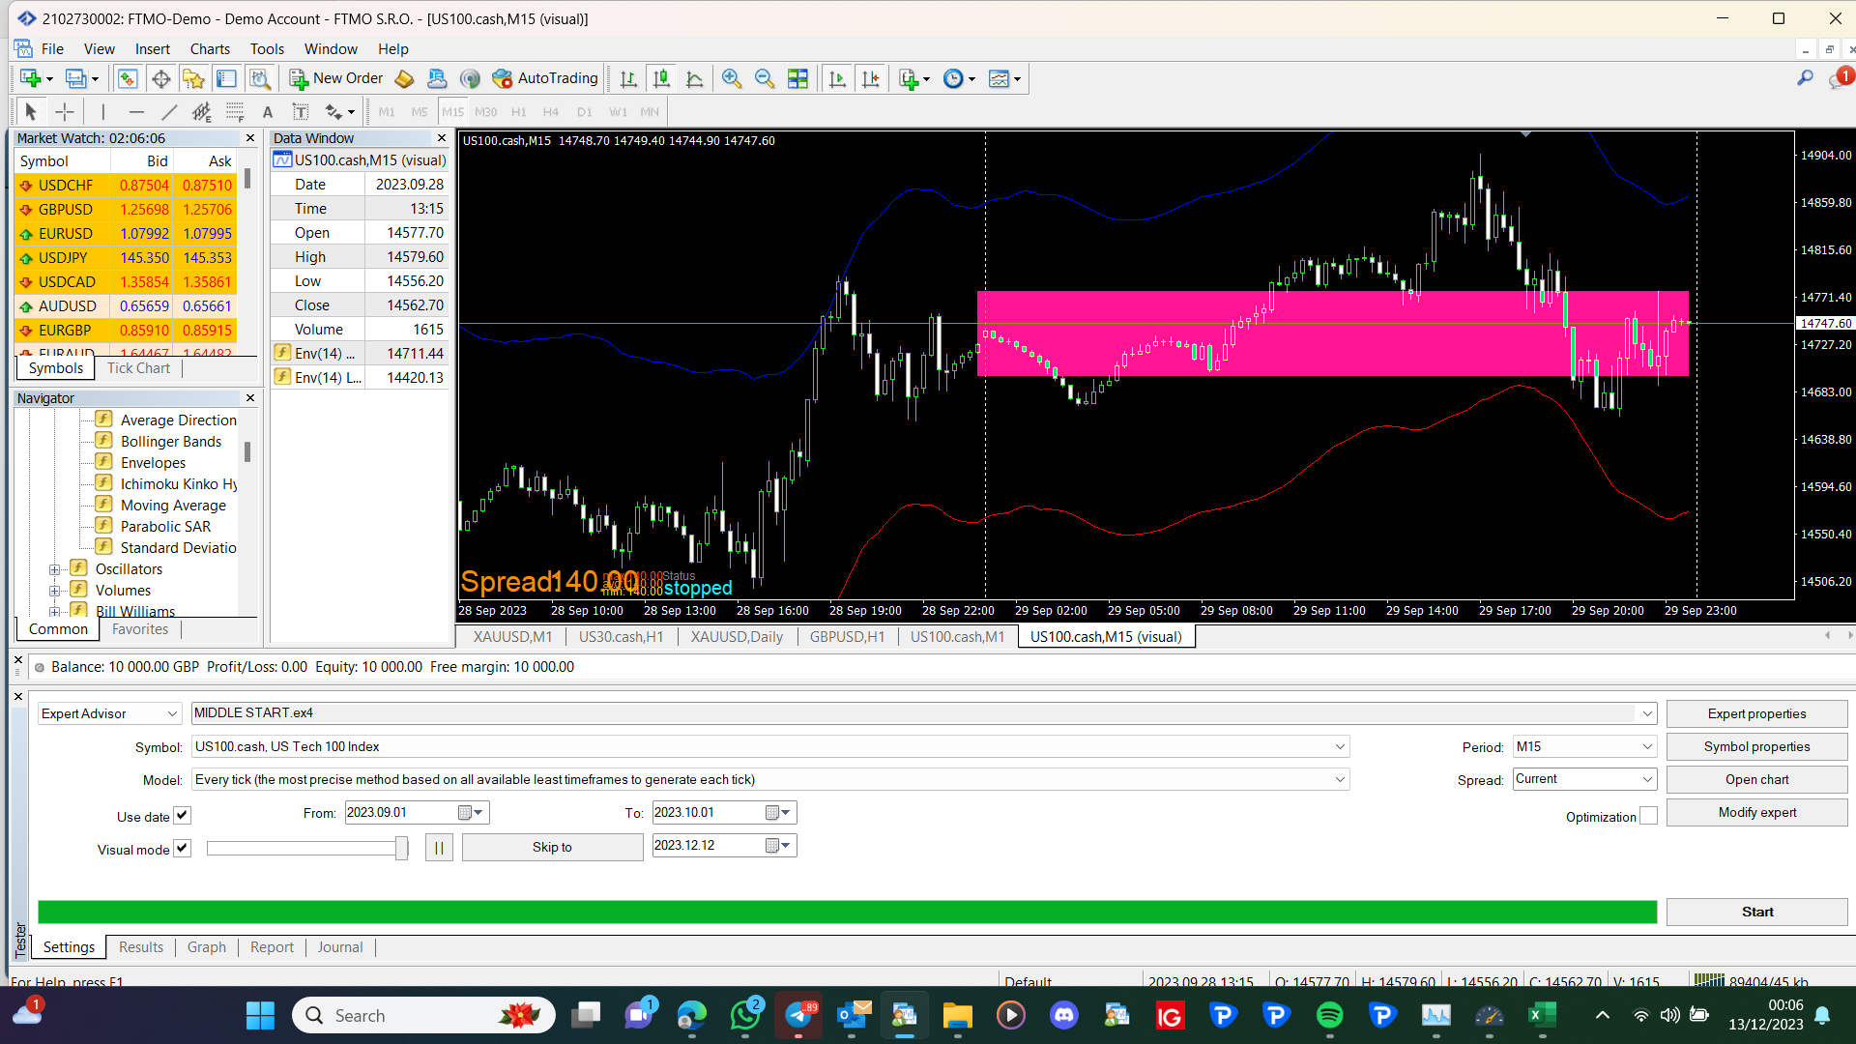
Task: Zoom in on the chart
Action: pos(732,79)
